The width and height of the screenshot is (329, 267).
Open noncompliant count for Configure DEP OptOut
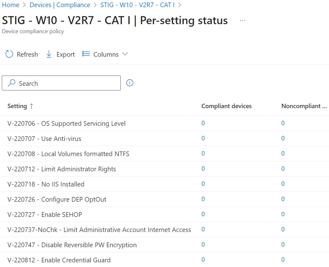click(283, 199)
